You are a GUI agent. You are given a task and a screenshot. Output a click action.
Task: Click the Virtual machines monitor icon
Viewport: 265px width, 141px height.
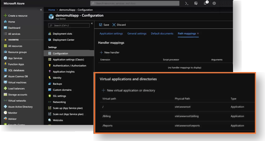[5, 82]
